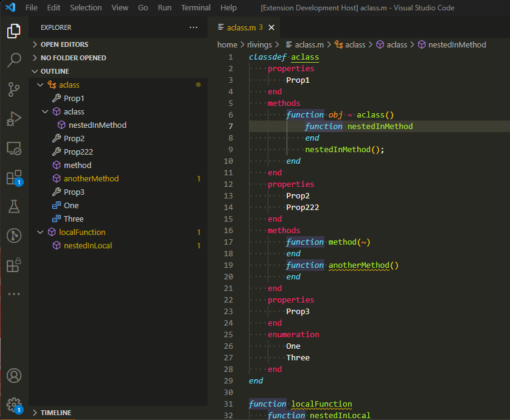The height and width of the screenshot is (420, 510).
Task: Close the aclass.m editor tab
Action: click(x=271, y=27)
